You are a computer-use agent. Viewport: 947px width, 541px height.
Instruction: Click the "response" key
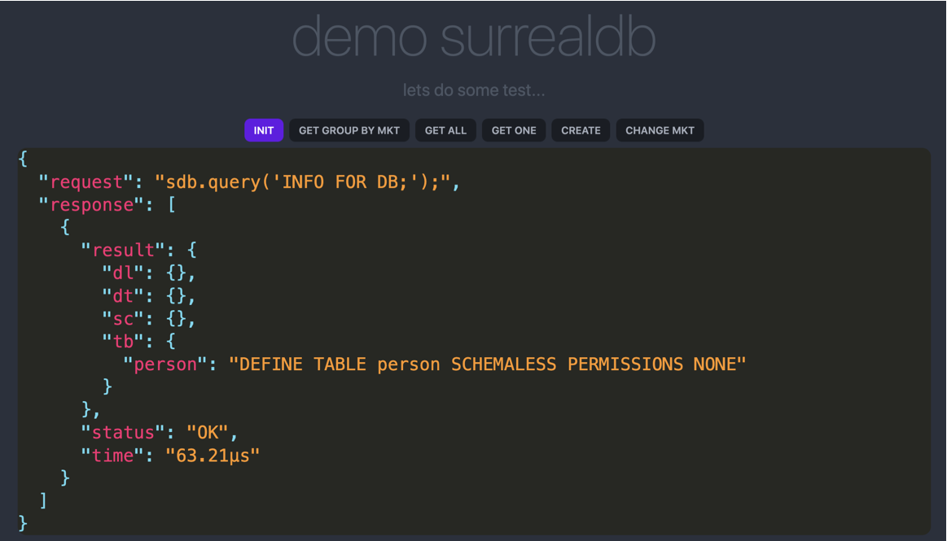(x=91, y=205)
